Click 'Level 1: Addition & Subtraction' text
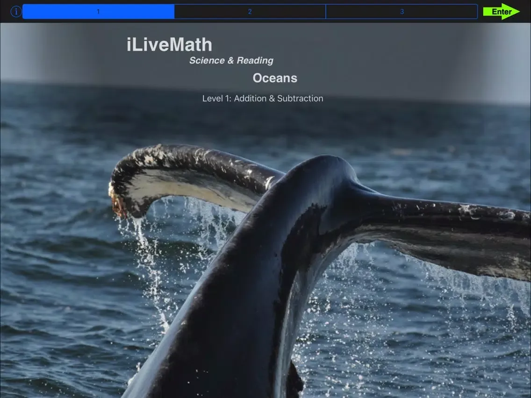The image size is (531, 398). [263, 99]
